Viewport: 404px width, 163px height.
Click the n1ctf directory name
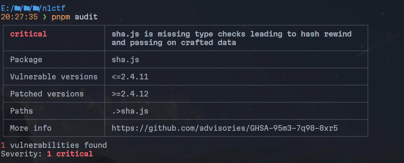click(54, 8)
